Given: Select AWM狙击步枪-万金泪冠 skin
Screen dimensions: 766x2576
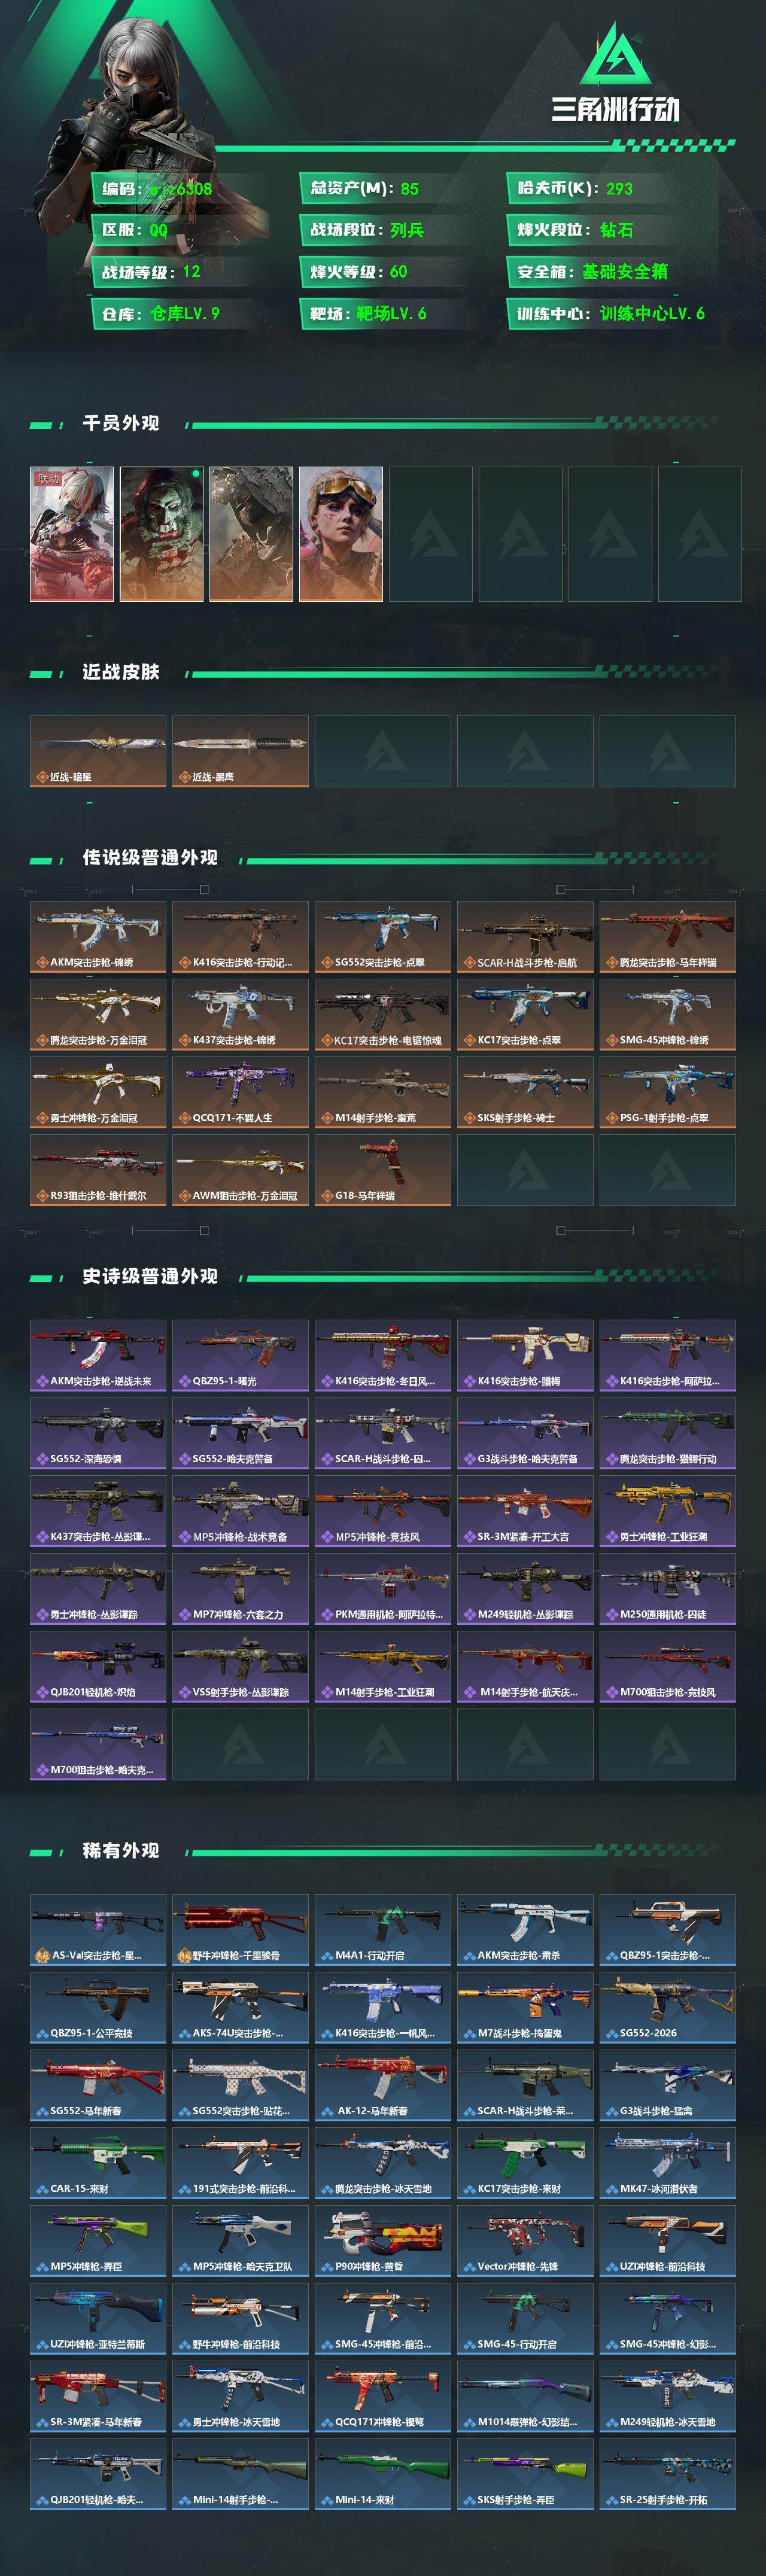Looking at the screenshot, I should pos(240,1170).
